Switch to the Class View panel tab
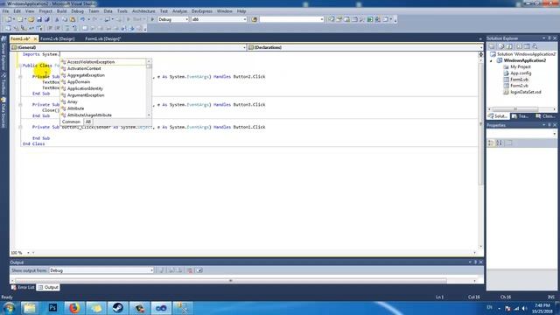 click(545, 116)
